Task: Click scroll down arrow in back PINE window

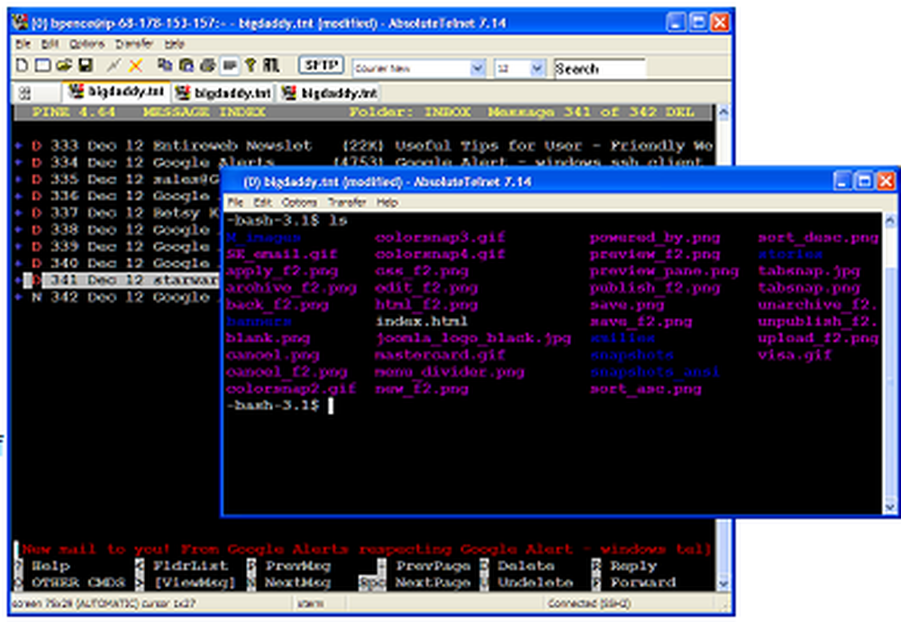Action: 724,584
